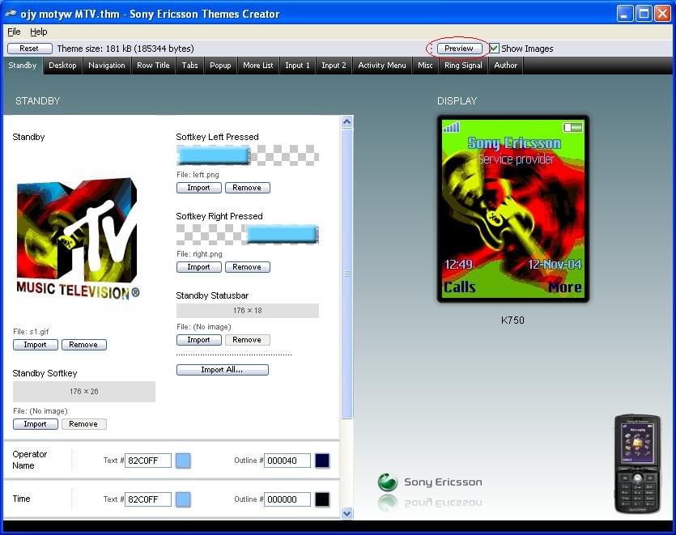Go to the Author tab
676x535 pixels.
coord(505,66)
